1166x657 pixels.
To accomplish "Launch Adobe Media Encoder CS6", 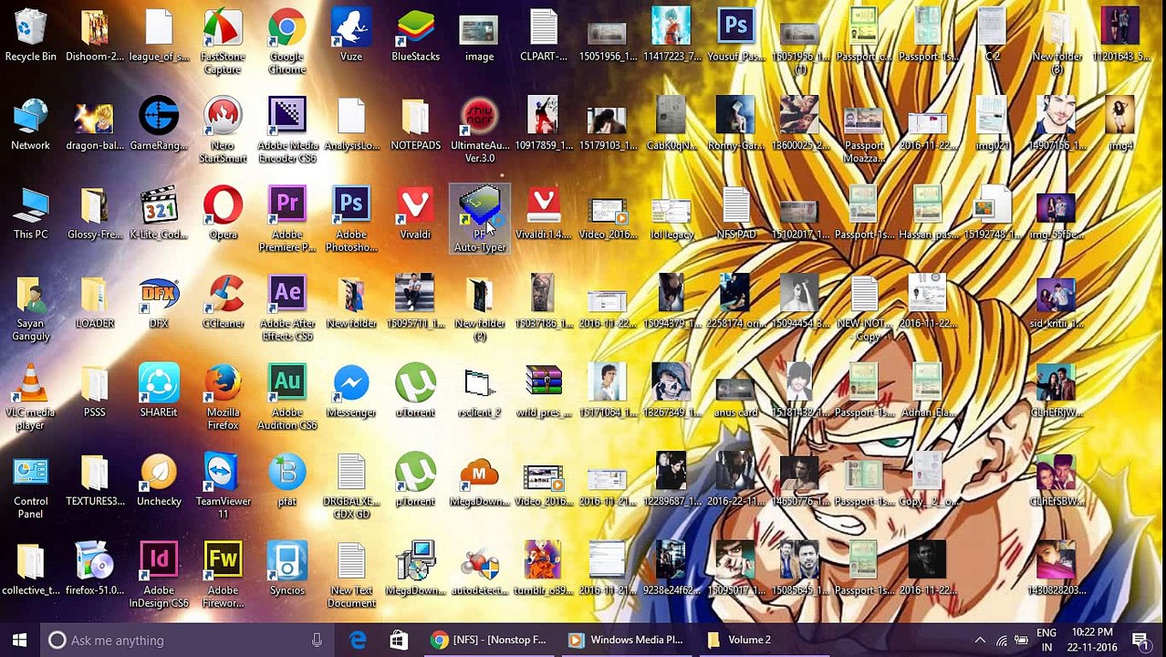I will click(286, 130).
